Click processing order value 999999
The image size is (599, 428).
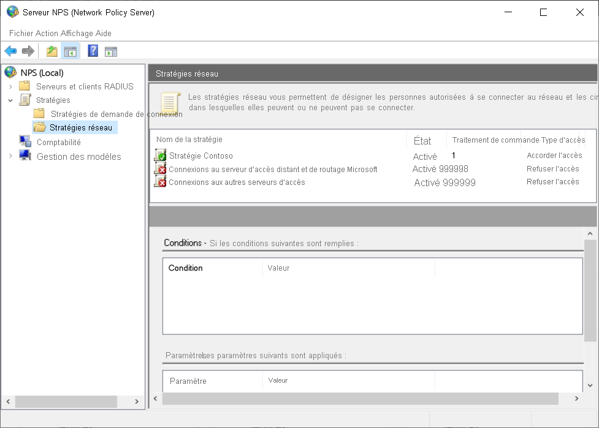(459, 182)
